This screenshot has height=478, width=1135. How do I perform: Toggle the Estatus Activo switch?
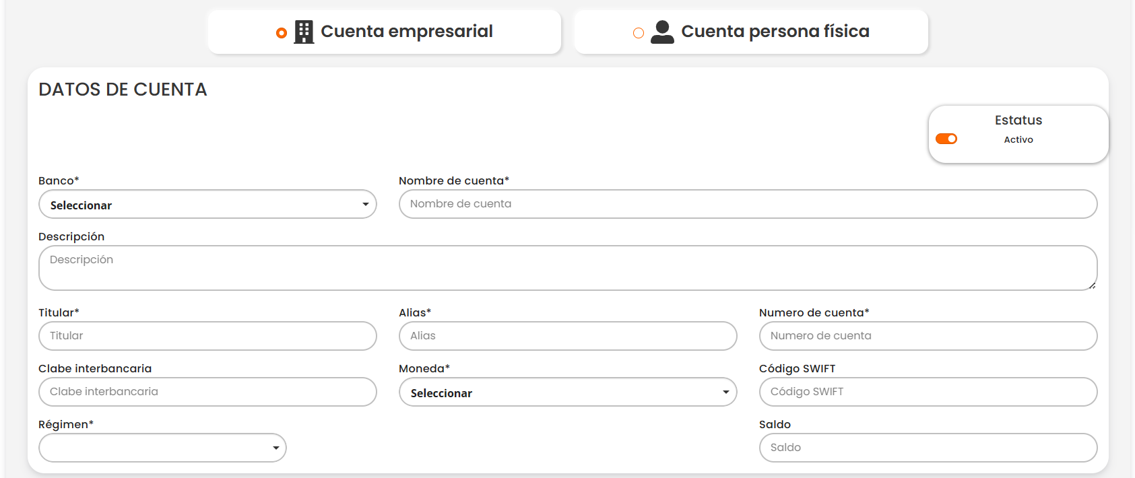[x=946, y=139]
